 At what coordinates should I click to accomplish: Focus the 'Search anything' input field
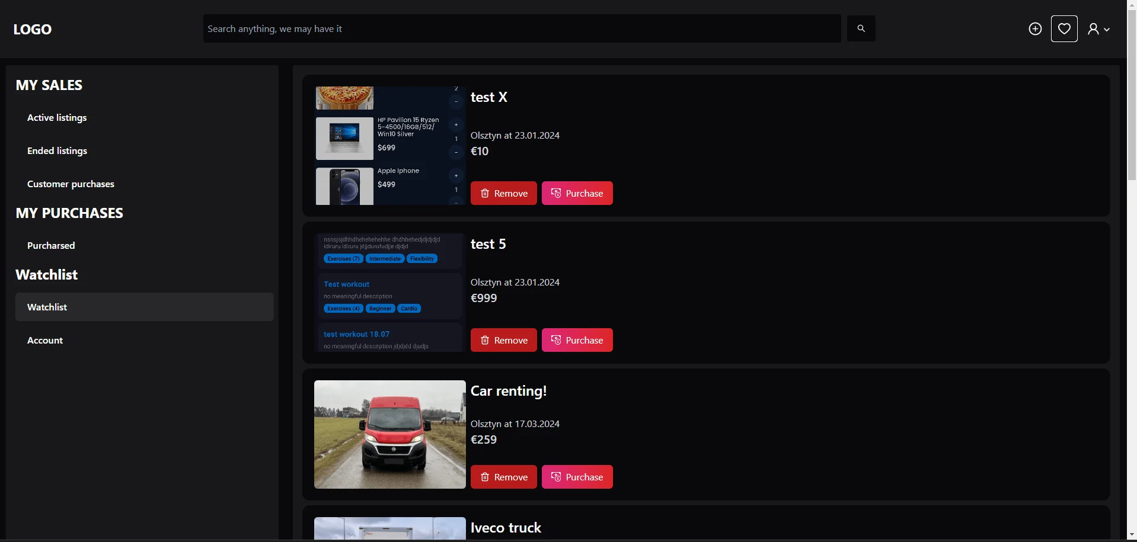coord(522,28)
